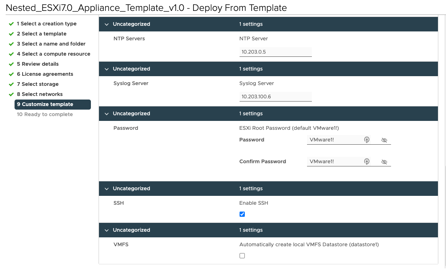Click the password manager icon in Password field
The image size is (446, 270).
[x=367, y=140]
